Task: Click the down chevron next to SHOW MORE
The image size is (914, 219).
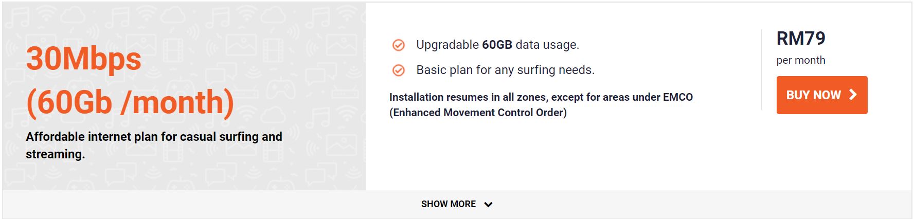Action: [488, 205]
